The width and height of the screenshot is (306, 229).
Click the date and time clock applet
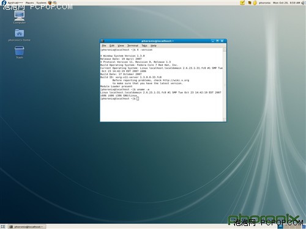click(x=286, y=2)
